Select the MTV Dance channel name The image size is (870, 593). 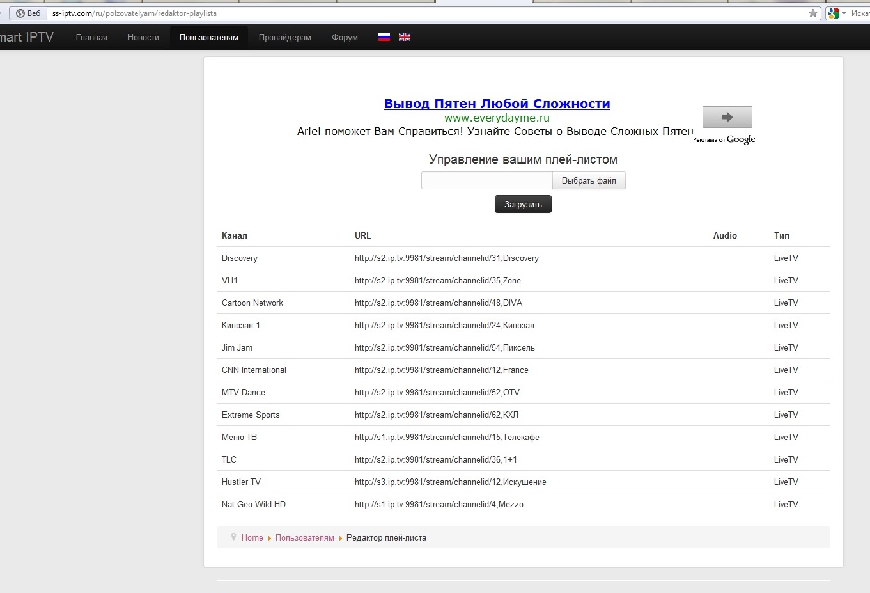pyautogui.click(x=244, y=392)
